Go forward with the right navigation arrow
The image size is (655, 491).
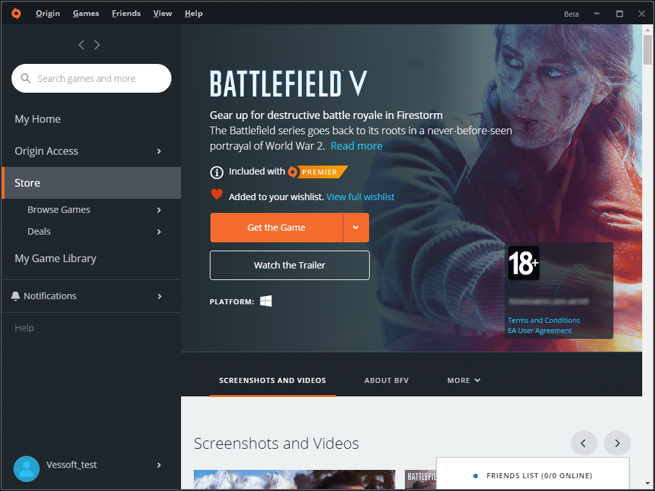coord(97,45)
